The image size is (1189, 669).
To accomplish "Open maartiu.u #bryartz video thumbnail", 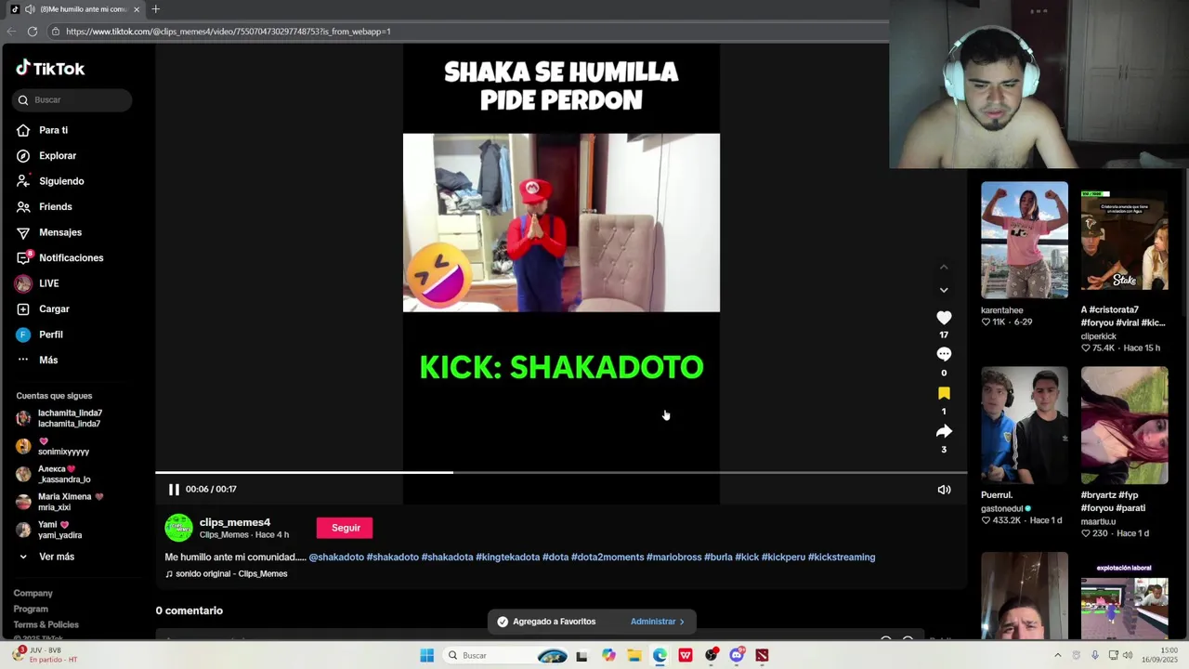I will click(1124, 425).
